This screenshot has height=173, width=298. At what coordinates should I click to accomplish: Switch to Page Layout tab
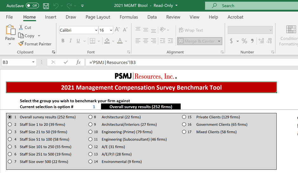point(98,17)
